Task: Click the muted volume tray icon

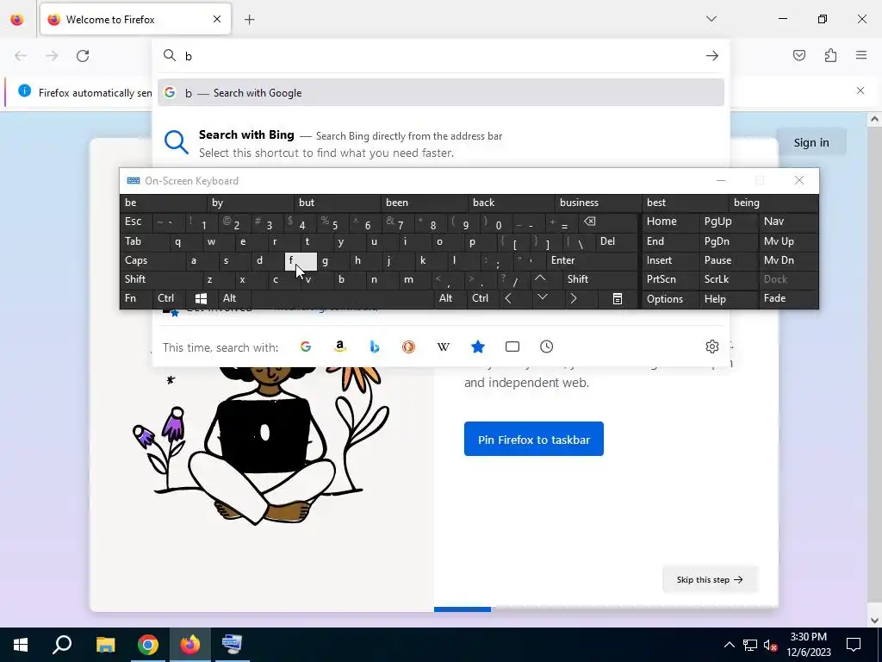Action: click(770, 645)
